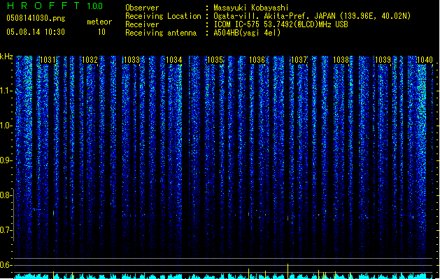Click time marker 1040

(x=425, y=60)
